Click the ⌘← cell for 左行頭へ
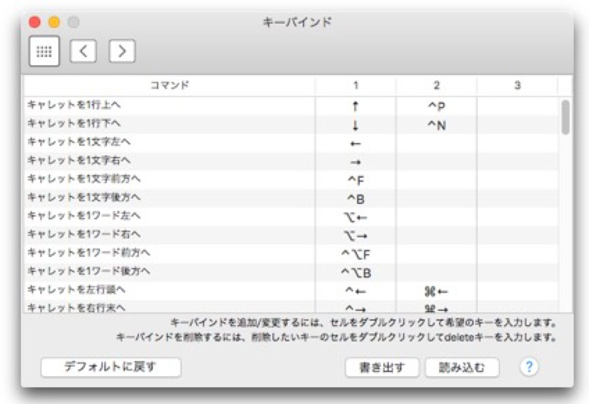589x404 pixels. coord(437,291)
